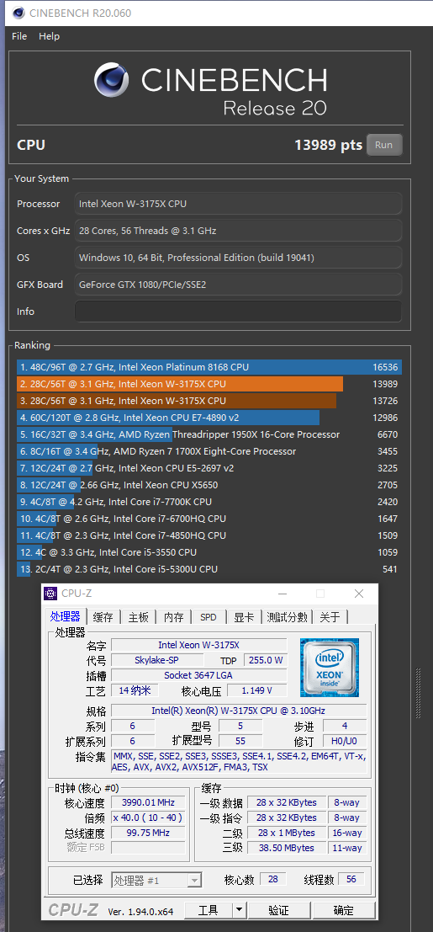Click the Info input field
433x932 pixels.
[x=238, y=312]
